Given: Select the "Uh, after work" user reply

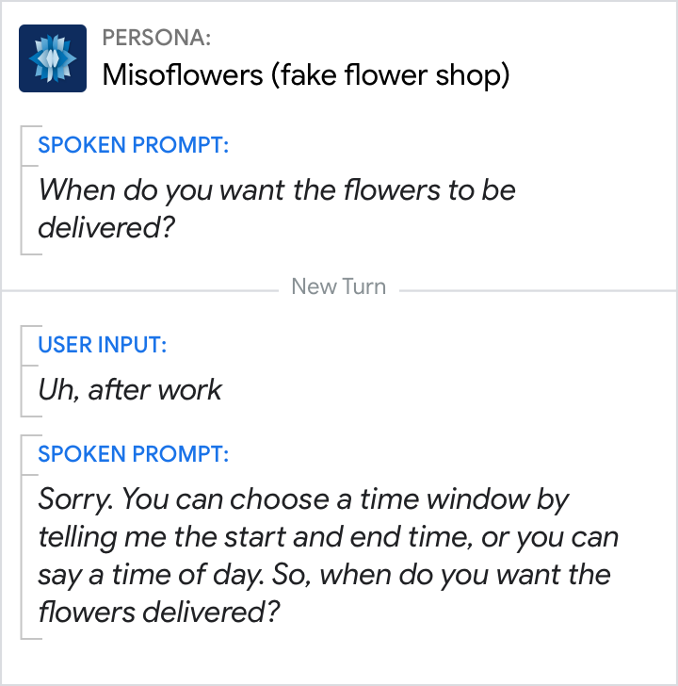Looking at the screenshot, I should 130,389.
